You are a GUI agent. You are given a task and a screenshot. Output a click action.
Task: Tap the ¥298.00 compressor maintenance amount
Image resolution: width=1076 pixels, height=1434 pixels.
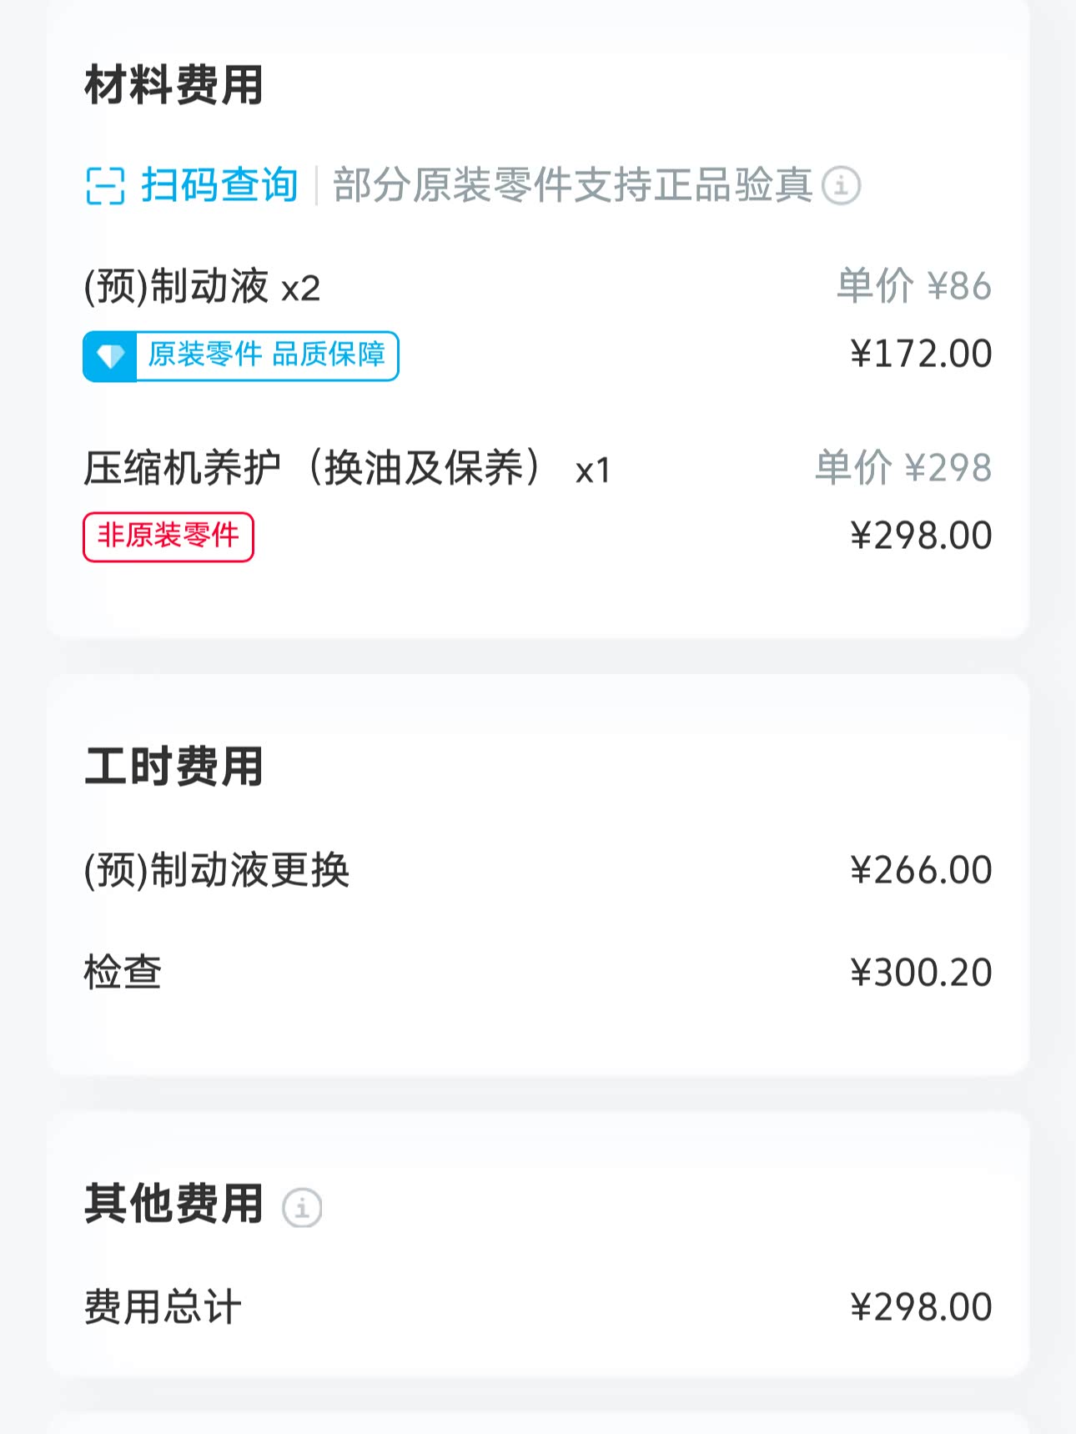pos(921,536)
